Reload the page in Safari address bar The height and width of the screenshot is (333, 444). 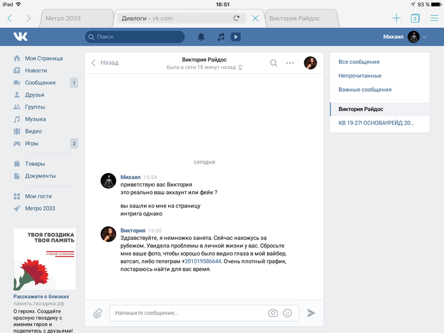point(237,18)
